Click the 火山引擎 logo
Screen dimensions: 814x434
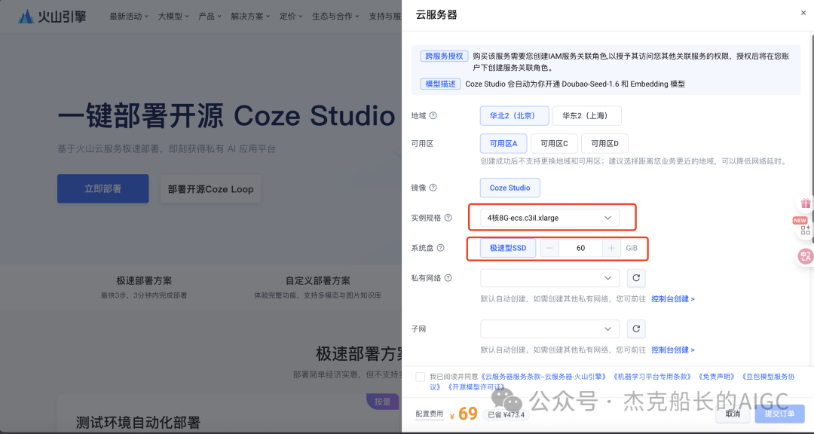pos(51,16)
